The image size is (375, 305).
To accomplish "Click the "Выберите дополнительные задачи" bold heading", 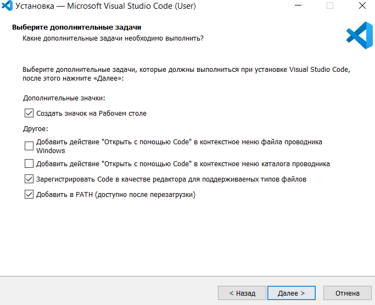I will coord(81,27).
